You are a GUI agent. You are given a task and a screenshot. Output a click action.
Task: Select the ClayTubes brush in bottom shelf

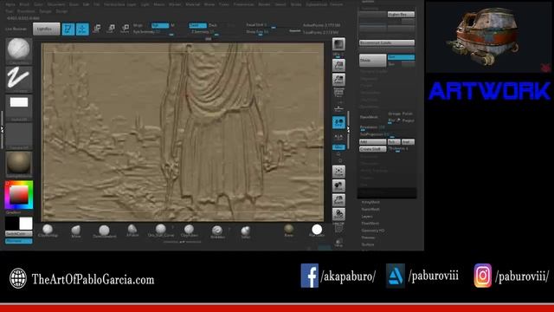189,231
